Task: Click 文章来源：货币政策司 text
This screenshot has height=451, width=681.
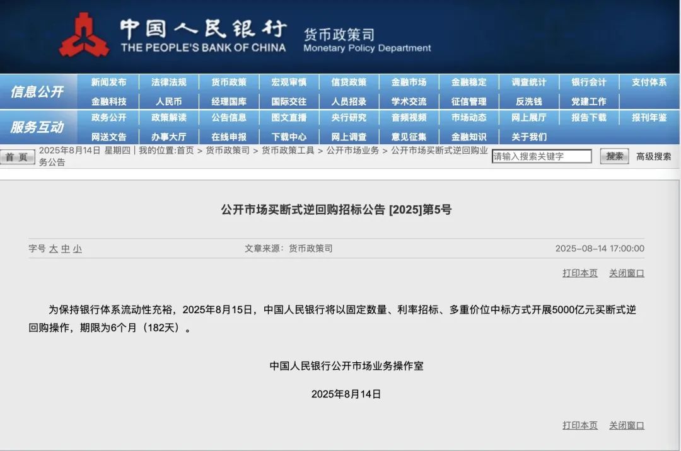Action: tap(288, 248)
